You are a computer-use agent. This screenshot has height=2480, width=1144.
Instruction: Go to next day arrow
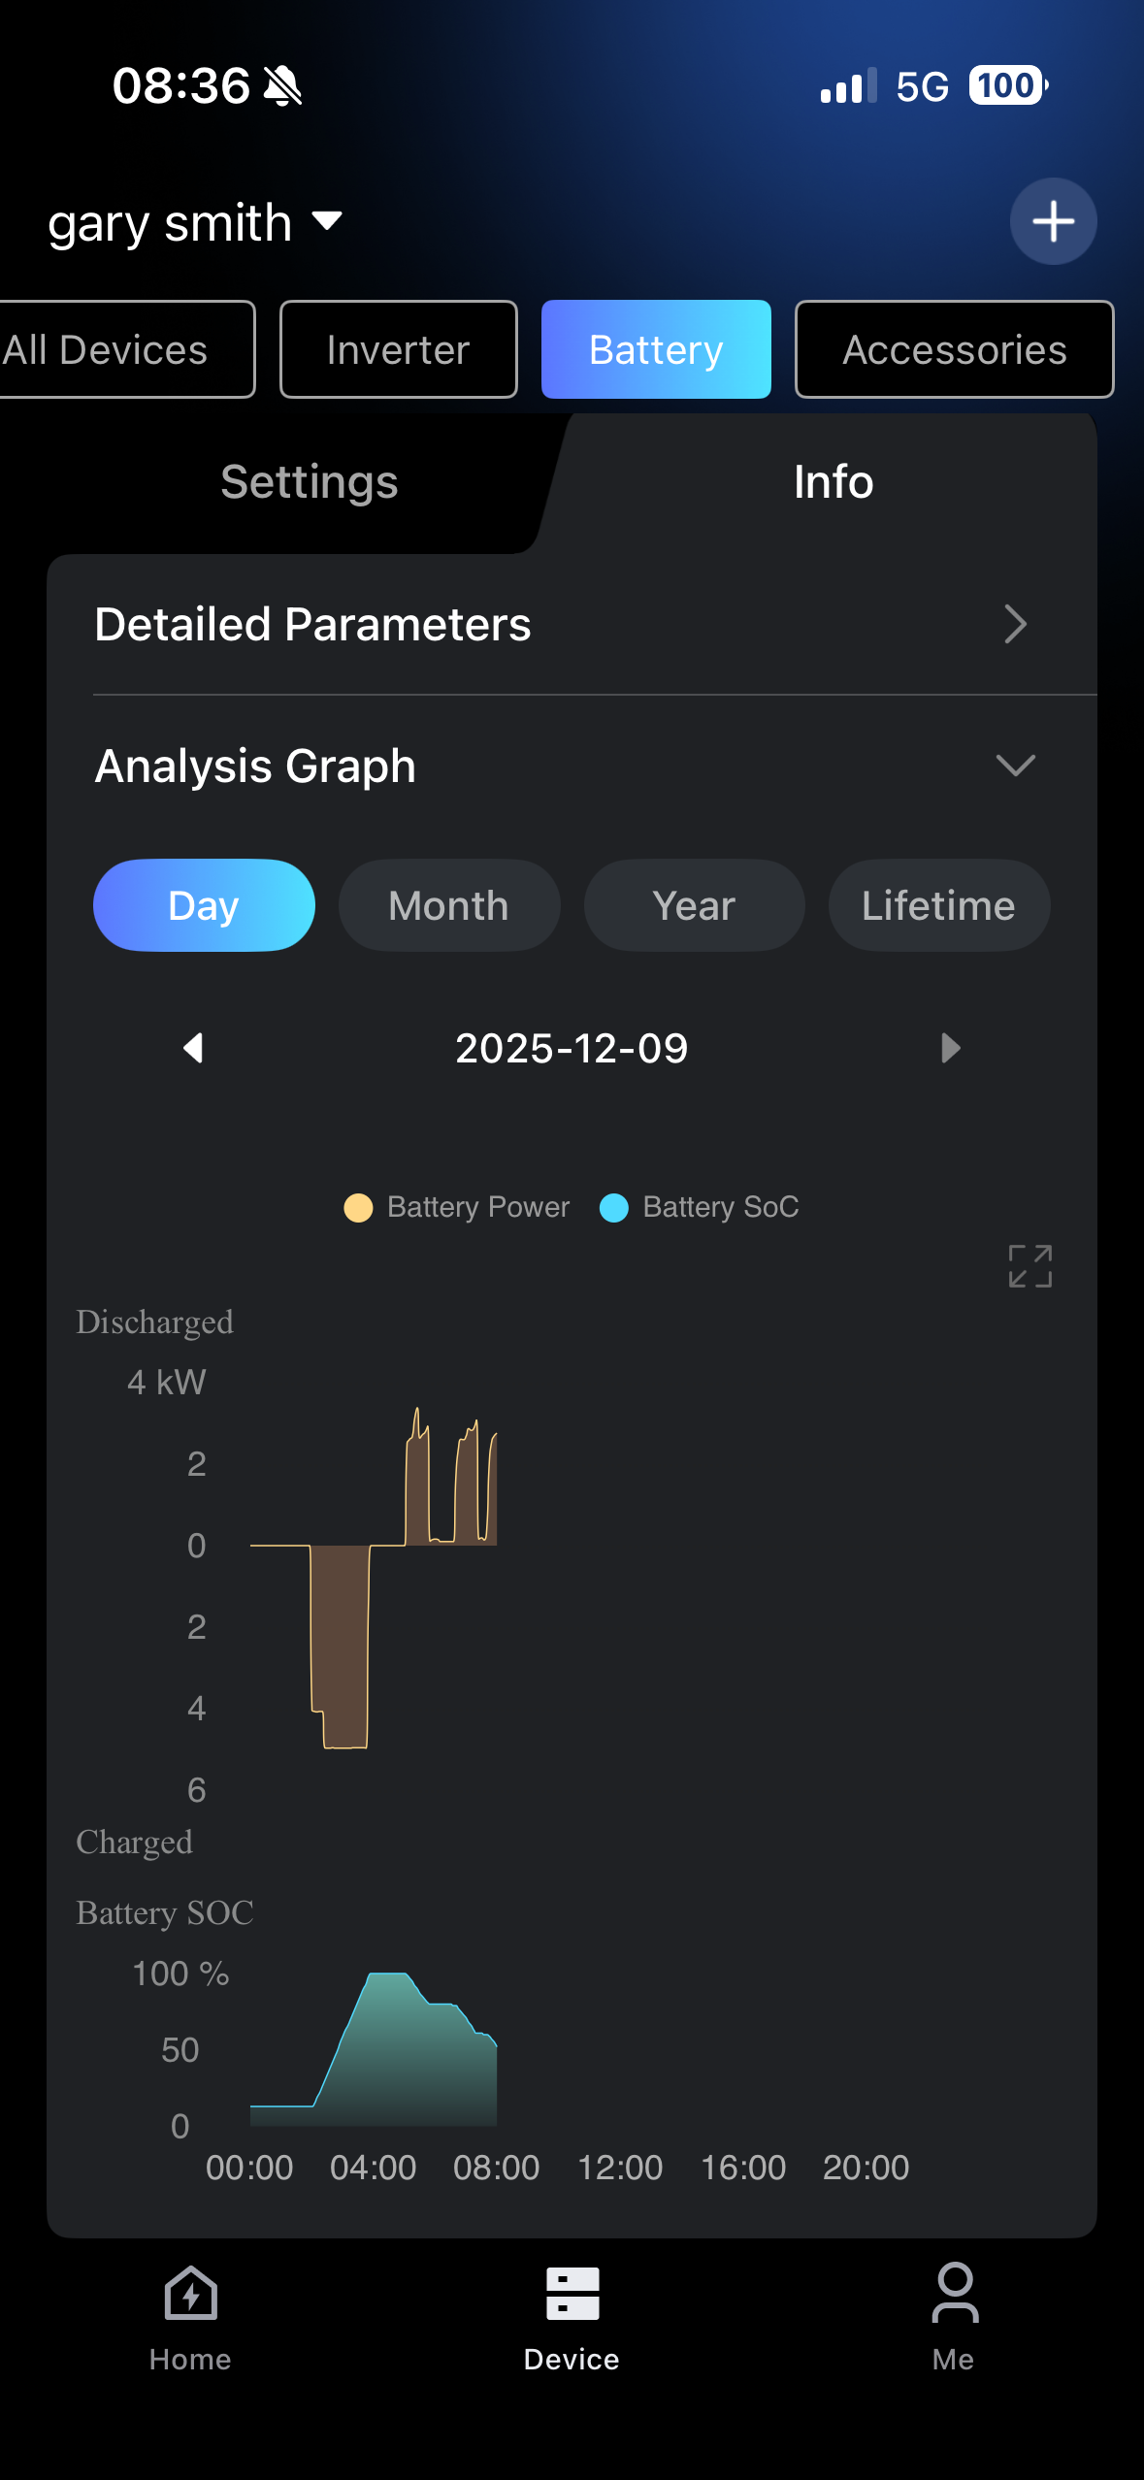[x=950, y=1048]
